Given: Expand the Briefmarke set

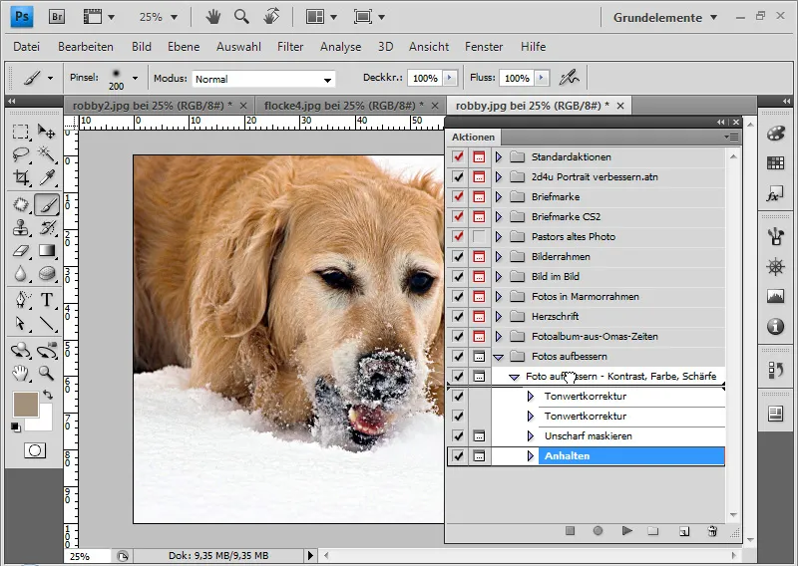Looking at the screenshot, I should 499,196.
